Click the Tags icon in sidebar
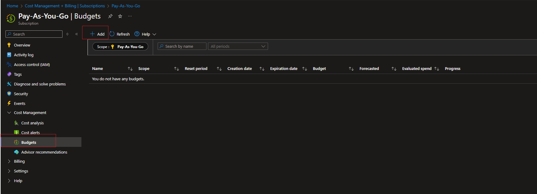537x194 pixels. pyautogui.click(x=9, y=74)
